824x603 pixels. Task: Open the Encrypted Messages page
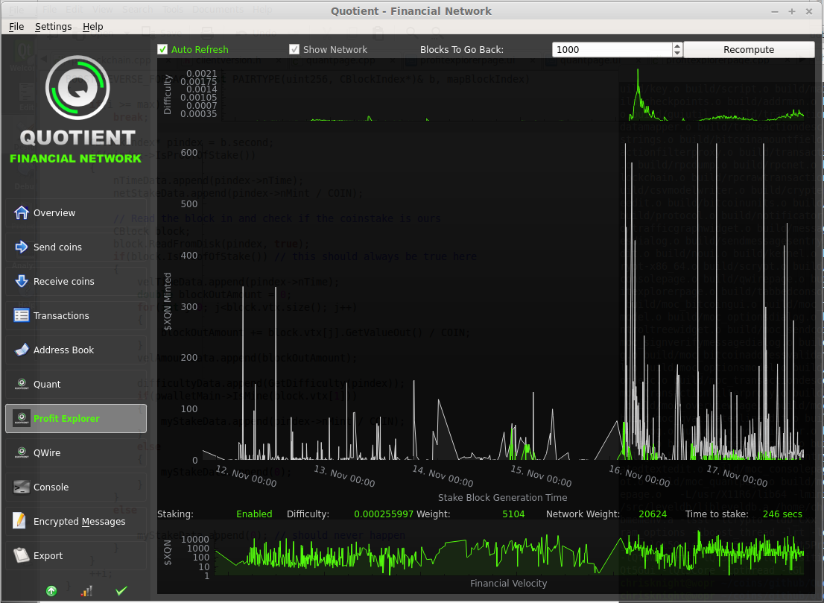click(76, 521)
